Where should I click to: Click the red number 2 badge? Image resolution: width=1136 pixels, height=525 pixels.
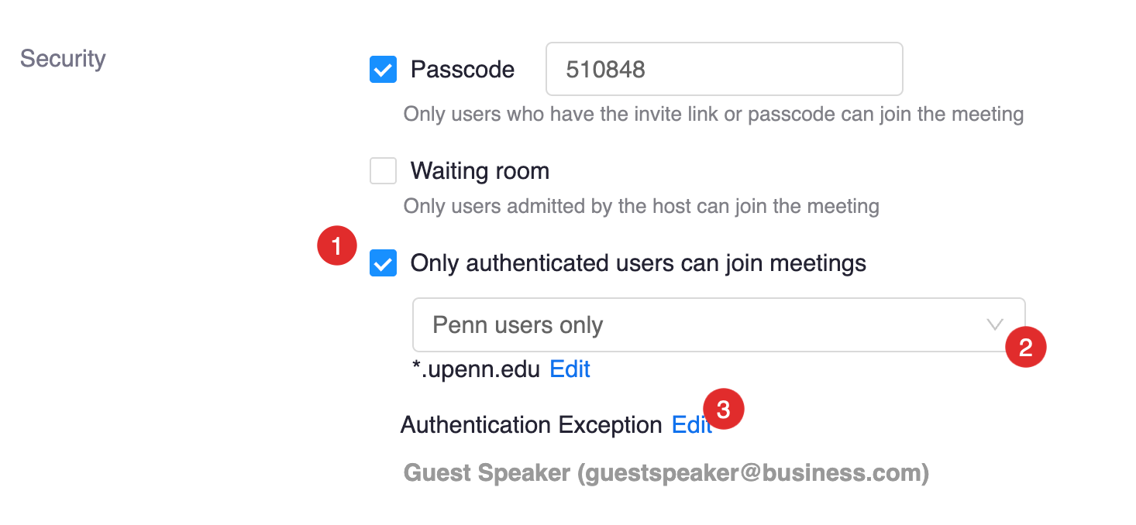[1026, 348]
